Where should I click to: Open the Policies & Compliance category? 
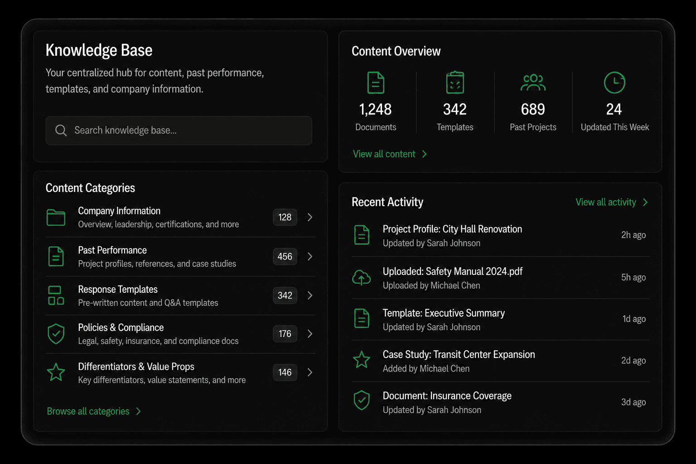click(x=180, y=334)
